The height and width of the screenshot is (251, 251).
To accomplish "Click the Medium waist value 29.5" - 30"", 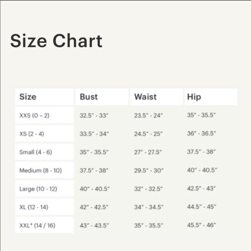I will (149, 171).
